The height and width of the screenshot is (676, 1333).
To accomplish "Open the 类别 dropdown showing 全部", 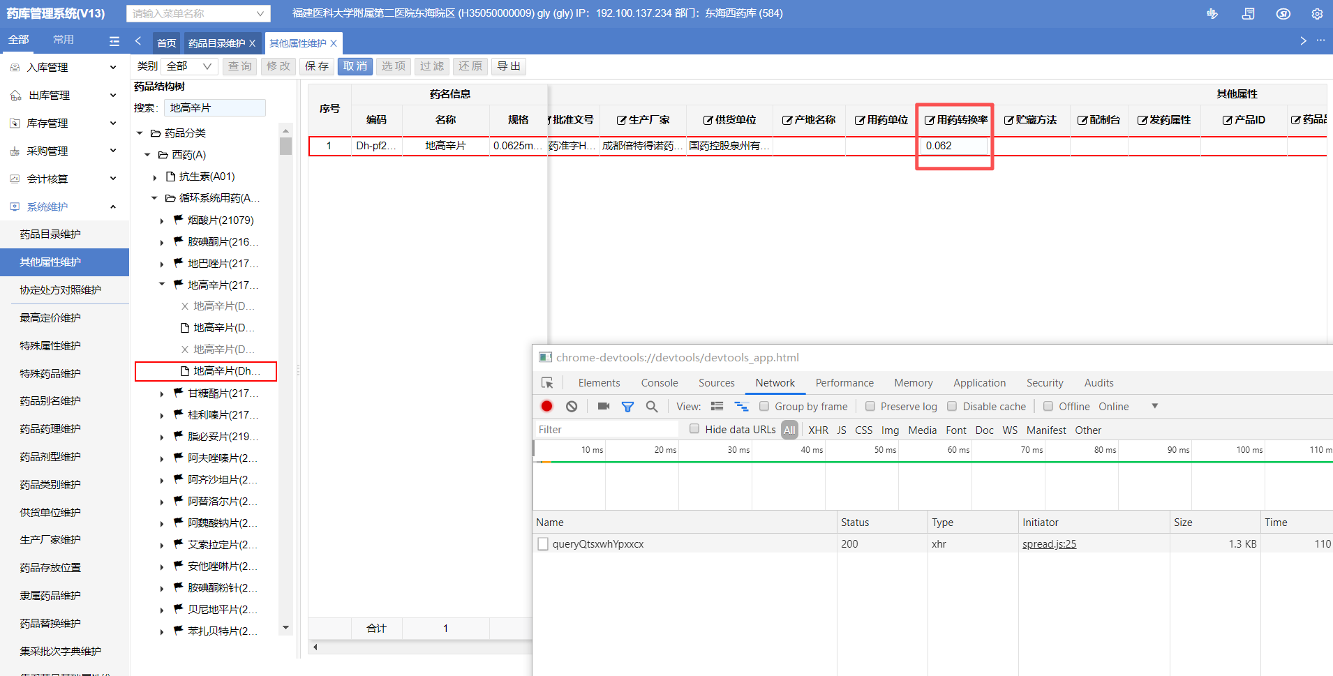I will point(188,66).
